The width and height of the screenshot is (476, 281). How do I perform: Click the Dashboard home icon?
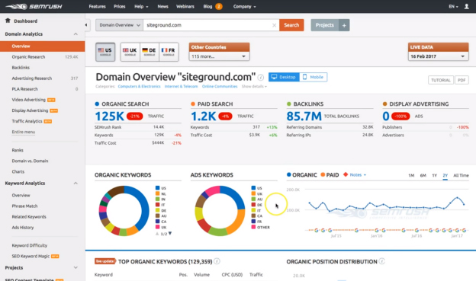tap(8, 21)
